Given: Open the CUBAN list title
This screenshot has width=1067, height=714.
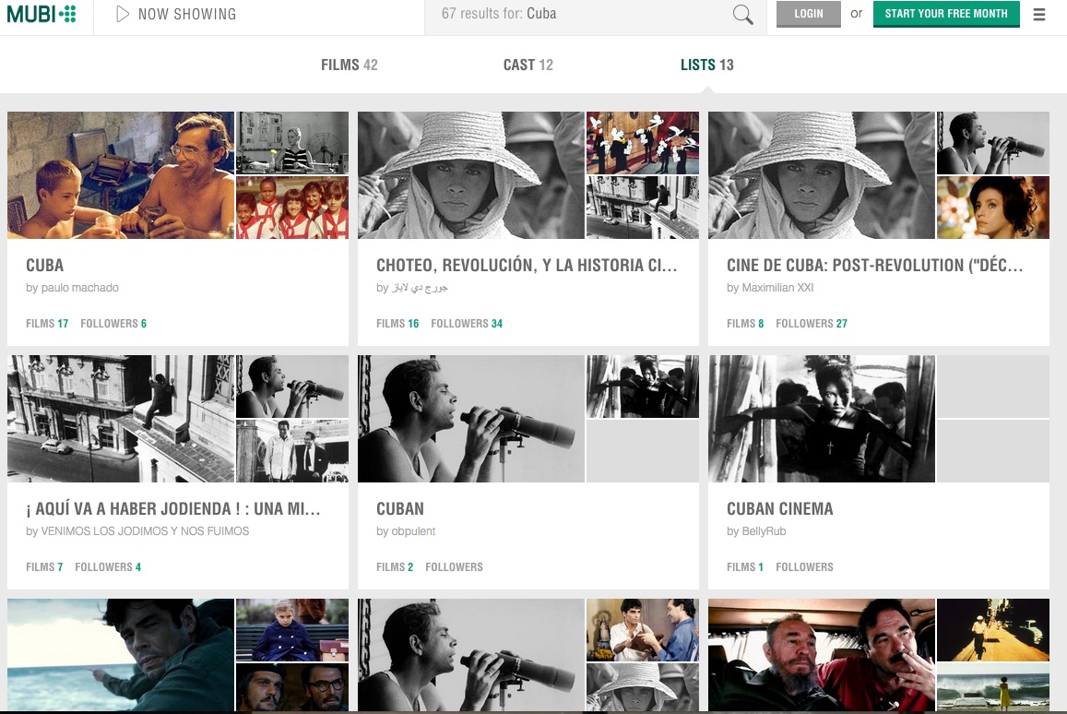Looking at the screenshot, I should pos(400,509).
